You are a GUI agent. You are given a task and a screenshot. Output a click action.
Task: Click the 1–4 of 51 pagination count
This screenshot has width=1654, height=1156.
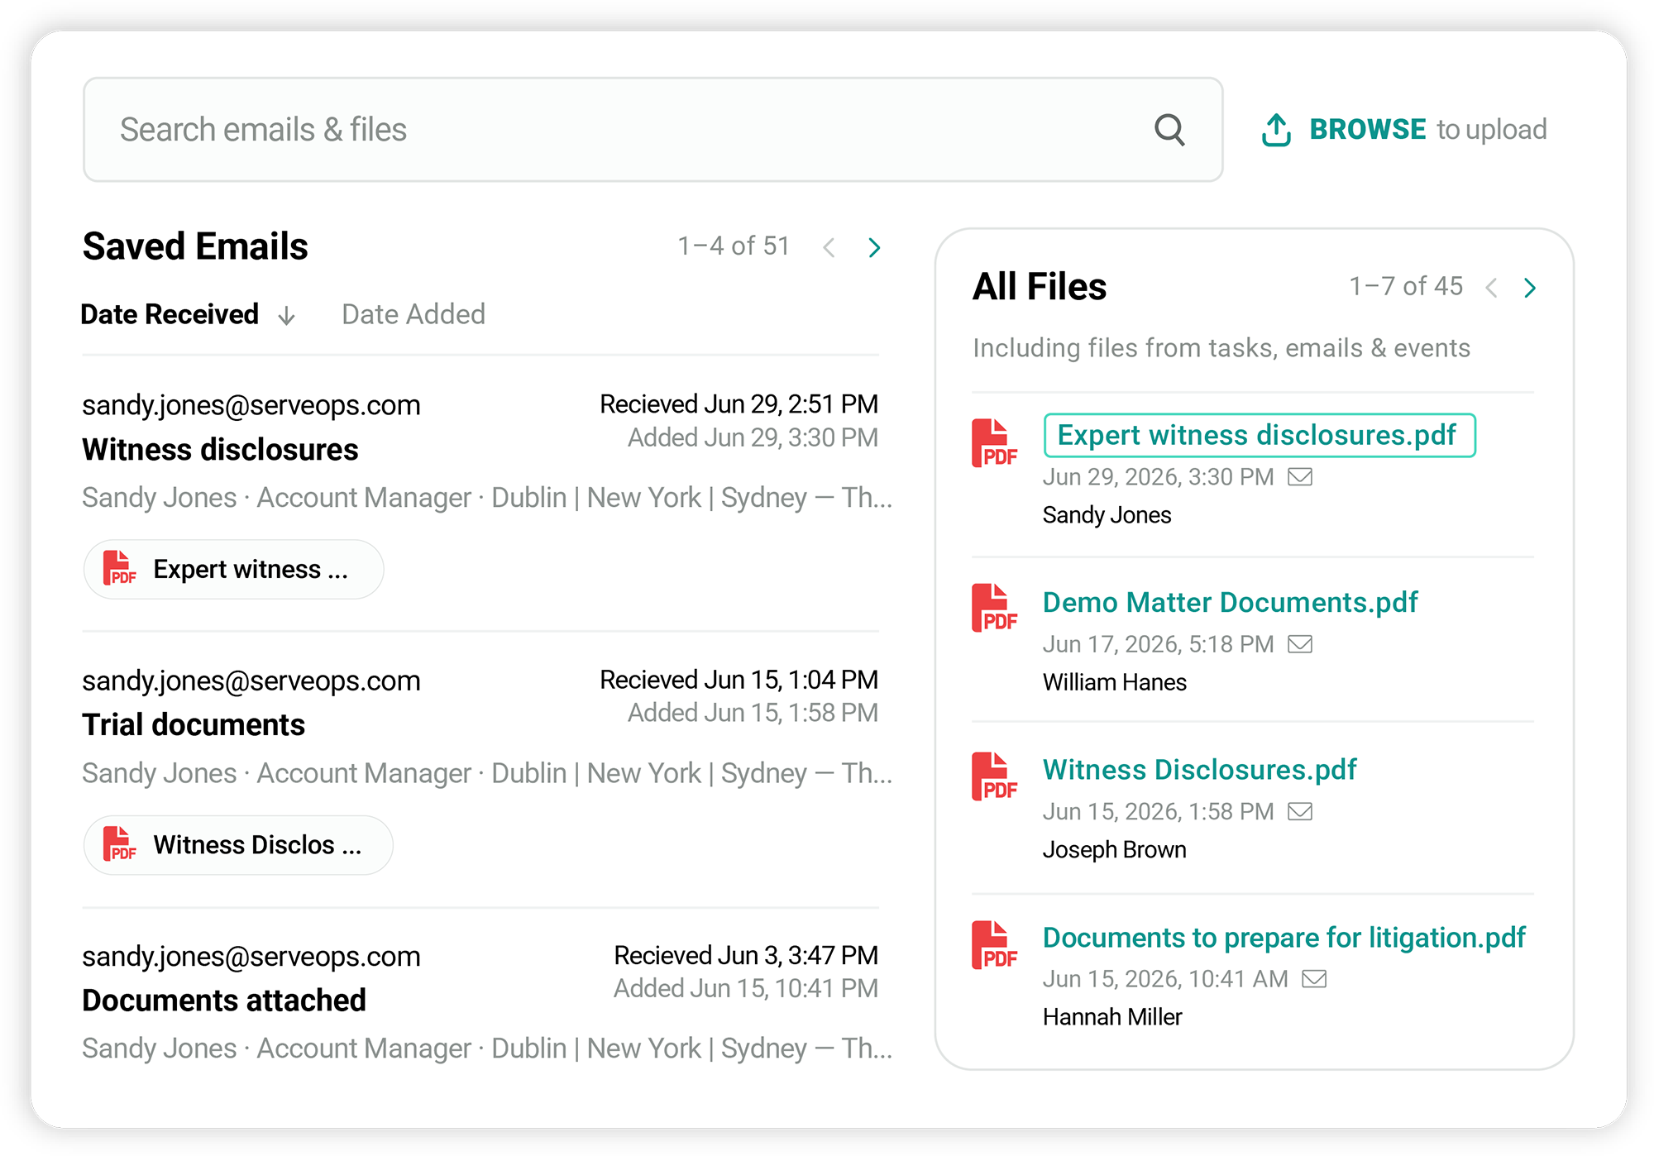[x=734, y=246]
